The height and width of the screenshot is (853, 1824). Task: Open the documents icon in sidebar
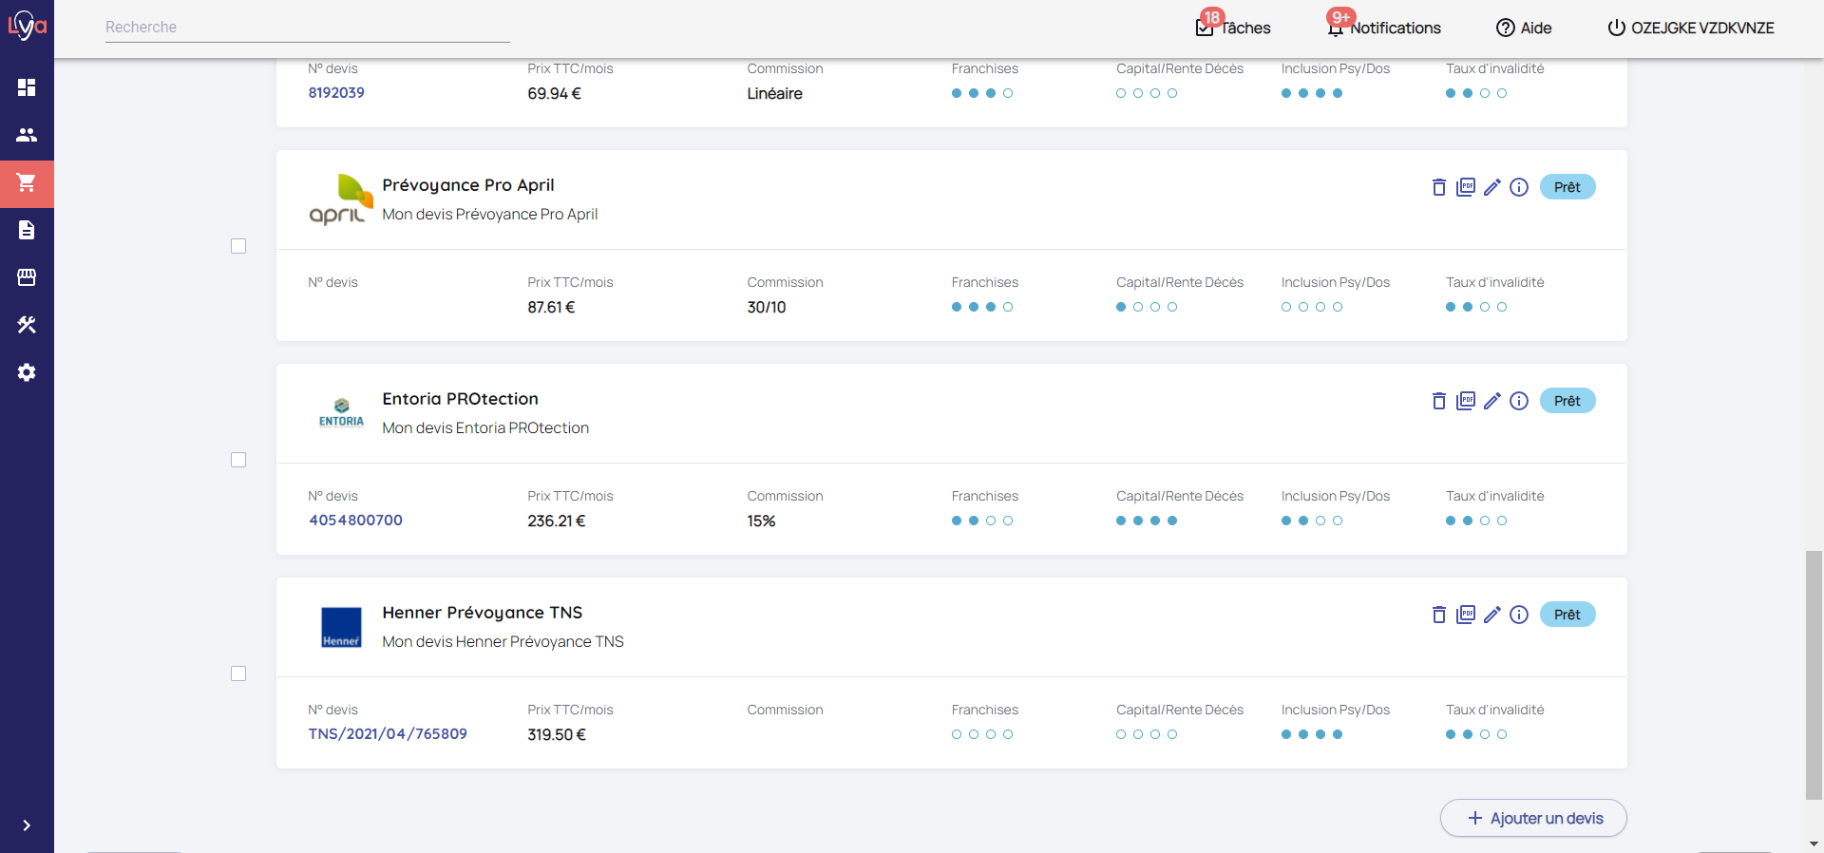(x=27, y=230)
